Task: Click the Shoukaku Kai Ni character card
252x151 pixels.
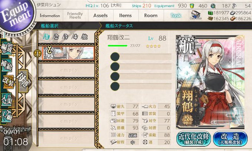Action: pyautogui.click(x=210, y=82)
